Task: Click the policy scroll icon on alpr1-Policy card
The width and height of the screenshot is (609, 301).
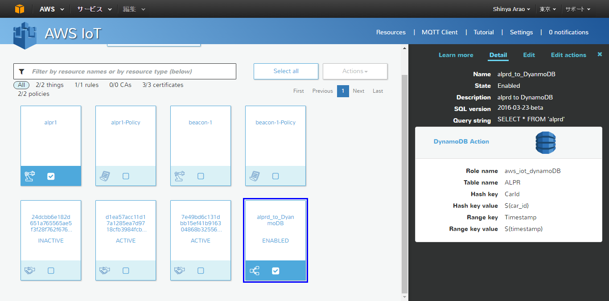Action: (x=104, y=176)
